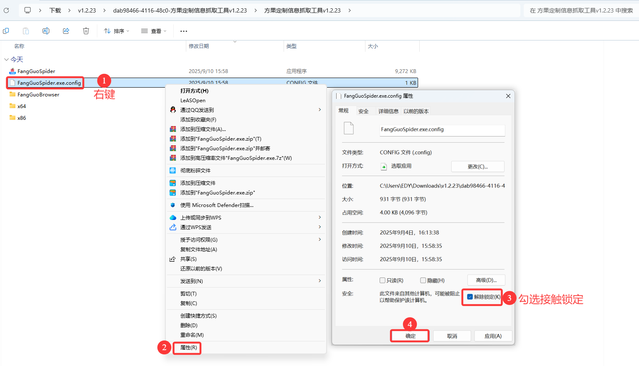Scan with 使用 Microsoft Defender扫描...
The height and width of the screenshot is (366, 639).
217,205
